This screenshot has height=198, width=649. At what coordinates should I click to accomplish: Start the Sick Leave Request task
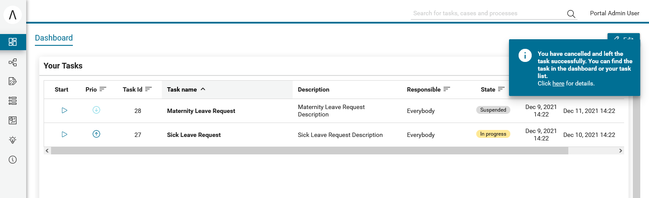click(65, 134)
